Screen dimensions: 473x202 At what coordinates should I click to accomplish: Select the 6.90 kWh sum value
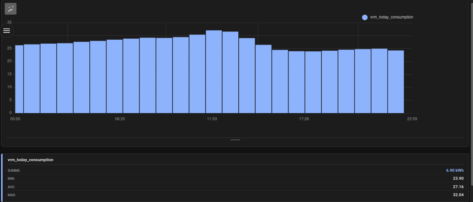tap(455, 170)
